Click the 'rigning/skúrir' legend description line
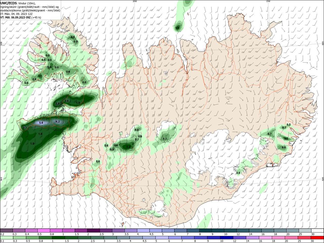Viewport: 324px width, 243px height. click(30, 7)
